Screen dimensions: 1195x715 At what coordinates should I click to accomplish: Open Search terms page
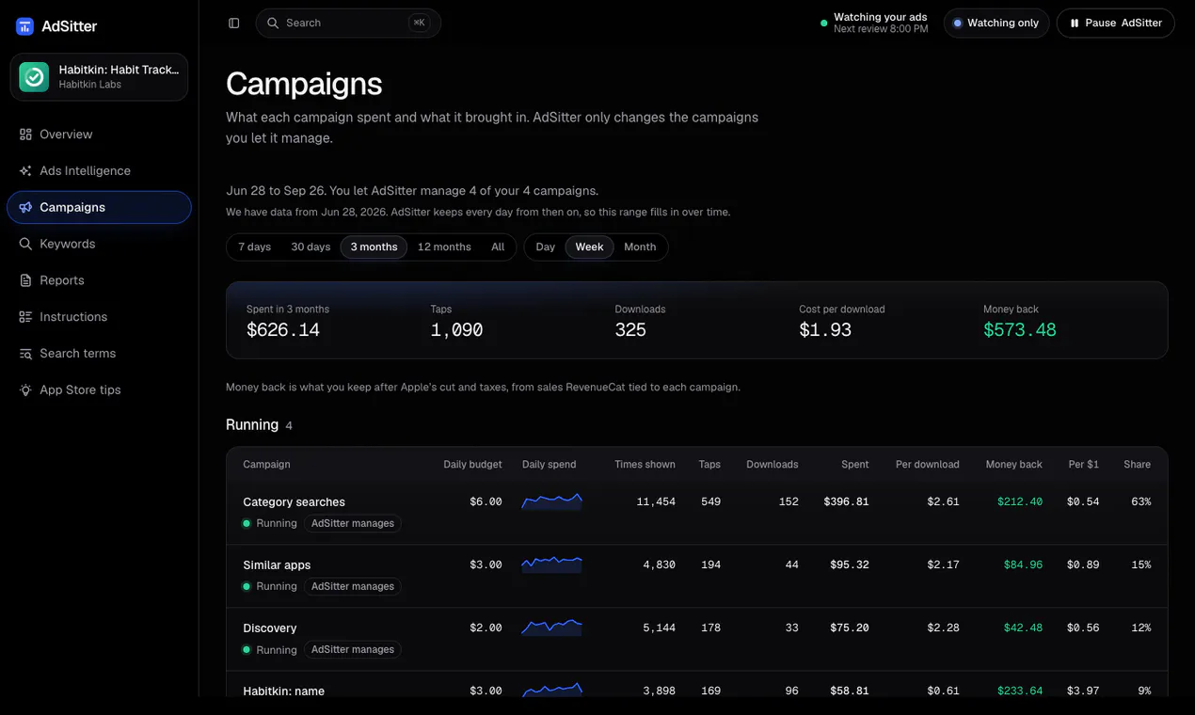[x=99, y=354]
